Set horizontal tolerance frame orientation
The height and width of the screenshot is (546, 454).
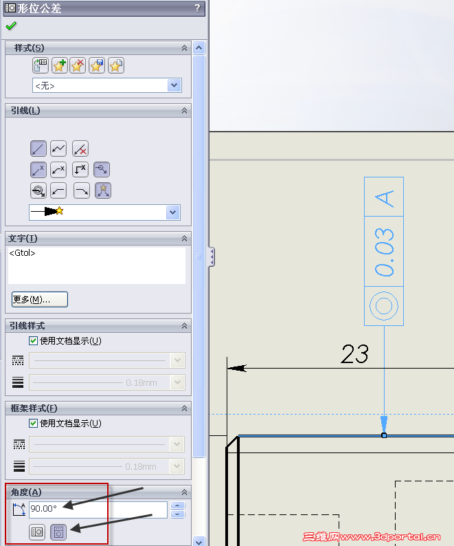coord(37,532)
